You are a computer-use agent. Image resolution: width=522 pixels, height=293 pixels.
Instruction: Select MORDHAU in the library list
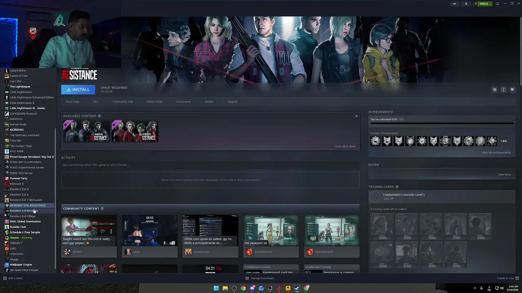[x=17, y=130]
